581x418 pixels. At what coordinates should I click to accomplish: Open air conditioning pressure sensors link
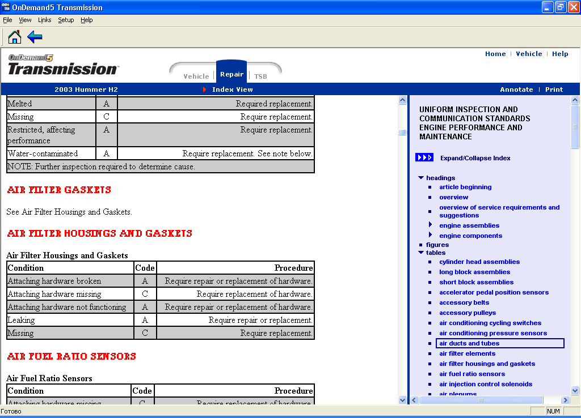[x=493, y=333]
